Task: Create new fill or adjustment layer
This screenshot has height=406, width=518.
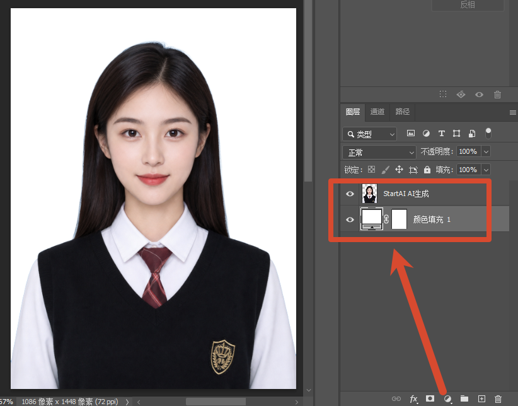Action: (x=447, y=398)
